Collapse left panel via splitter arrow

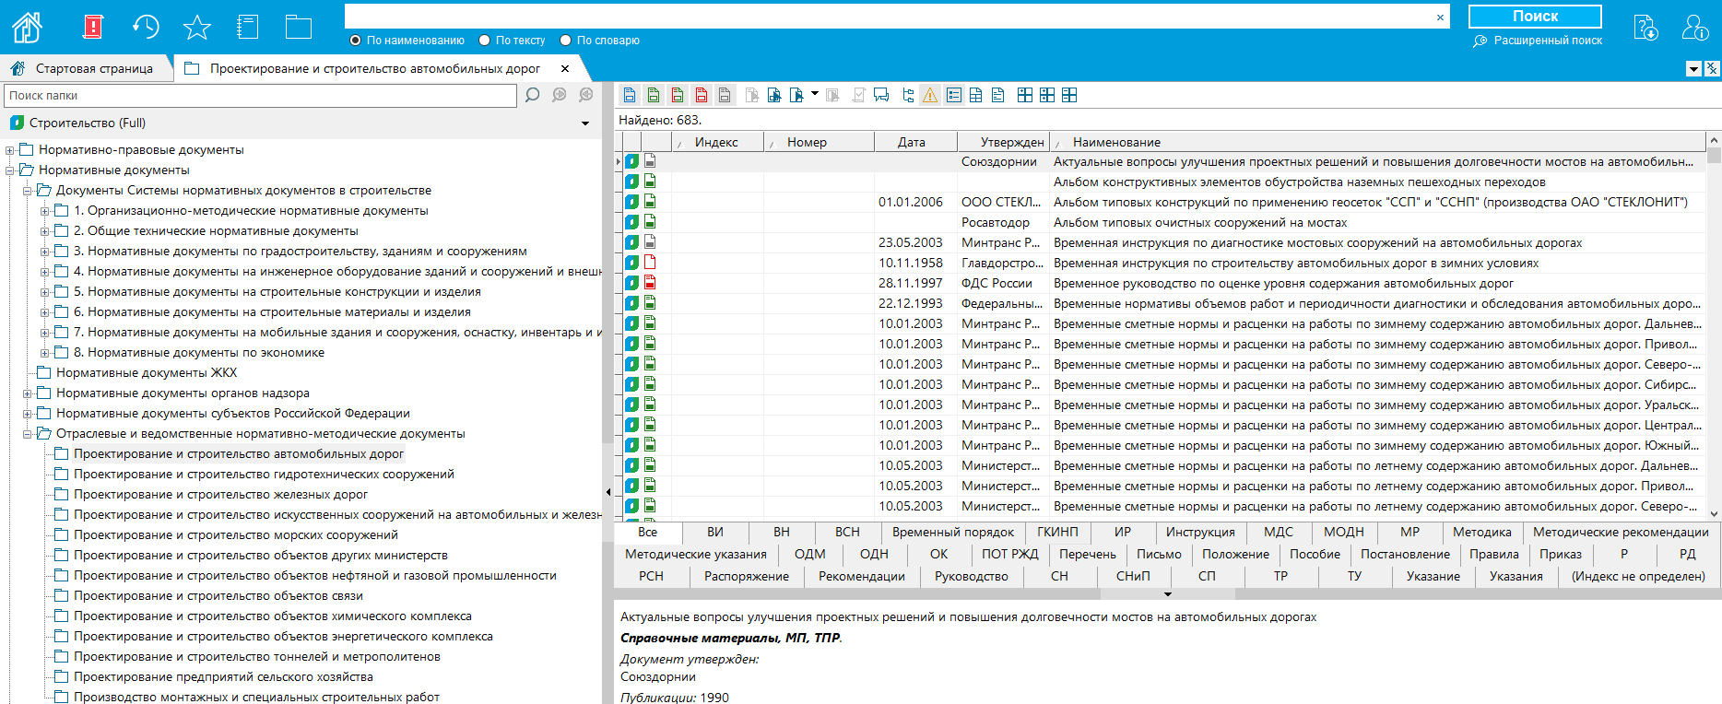pos(607,491)
